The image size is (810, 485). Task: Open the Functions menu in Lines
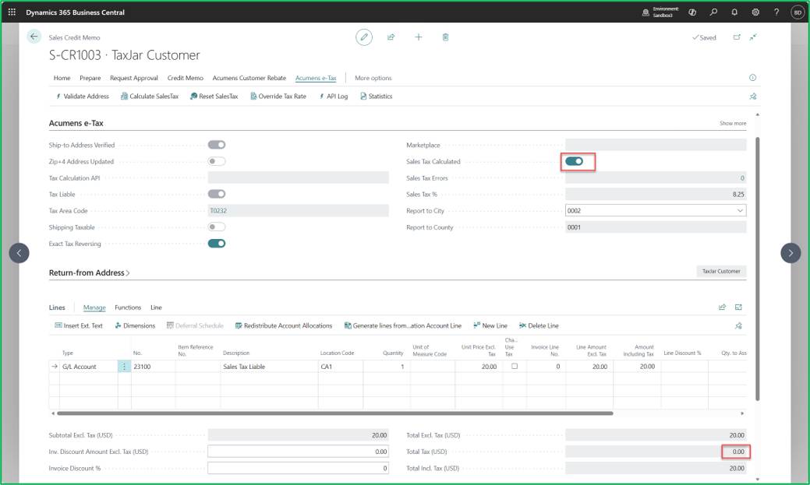128,308
